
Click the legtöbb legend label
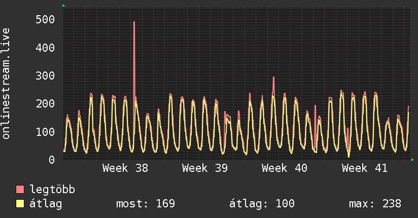(x=52, y=190)
